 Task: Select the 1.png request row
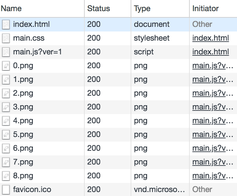(118, 80)
